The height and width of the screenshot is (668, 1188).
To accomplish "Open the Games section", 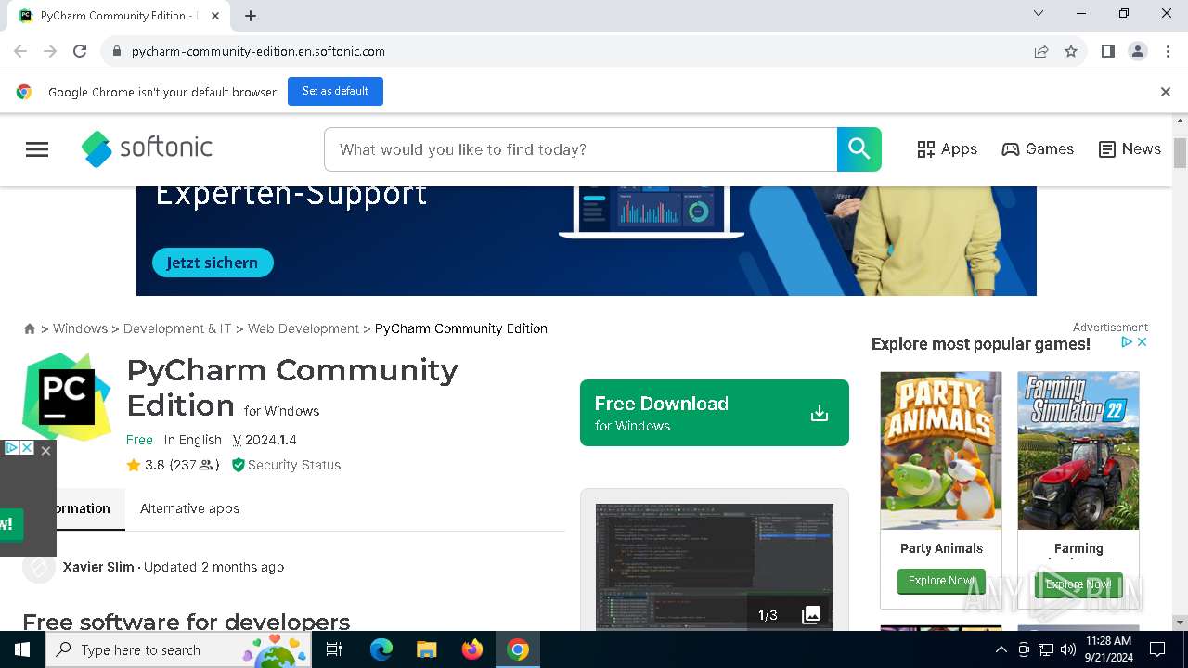I will coord(1038,149).
